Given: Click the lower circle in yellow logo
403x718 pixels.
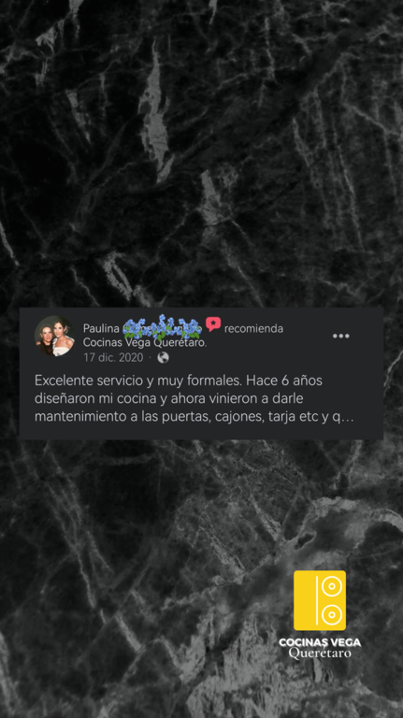Looking at the screenshot, I should [332, 615].
